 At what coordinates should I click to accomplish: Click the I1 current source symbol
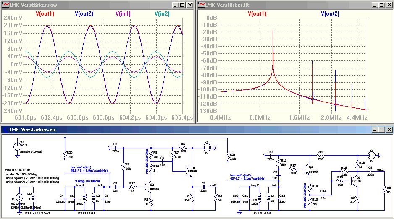click(x=19, y=198)
